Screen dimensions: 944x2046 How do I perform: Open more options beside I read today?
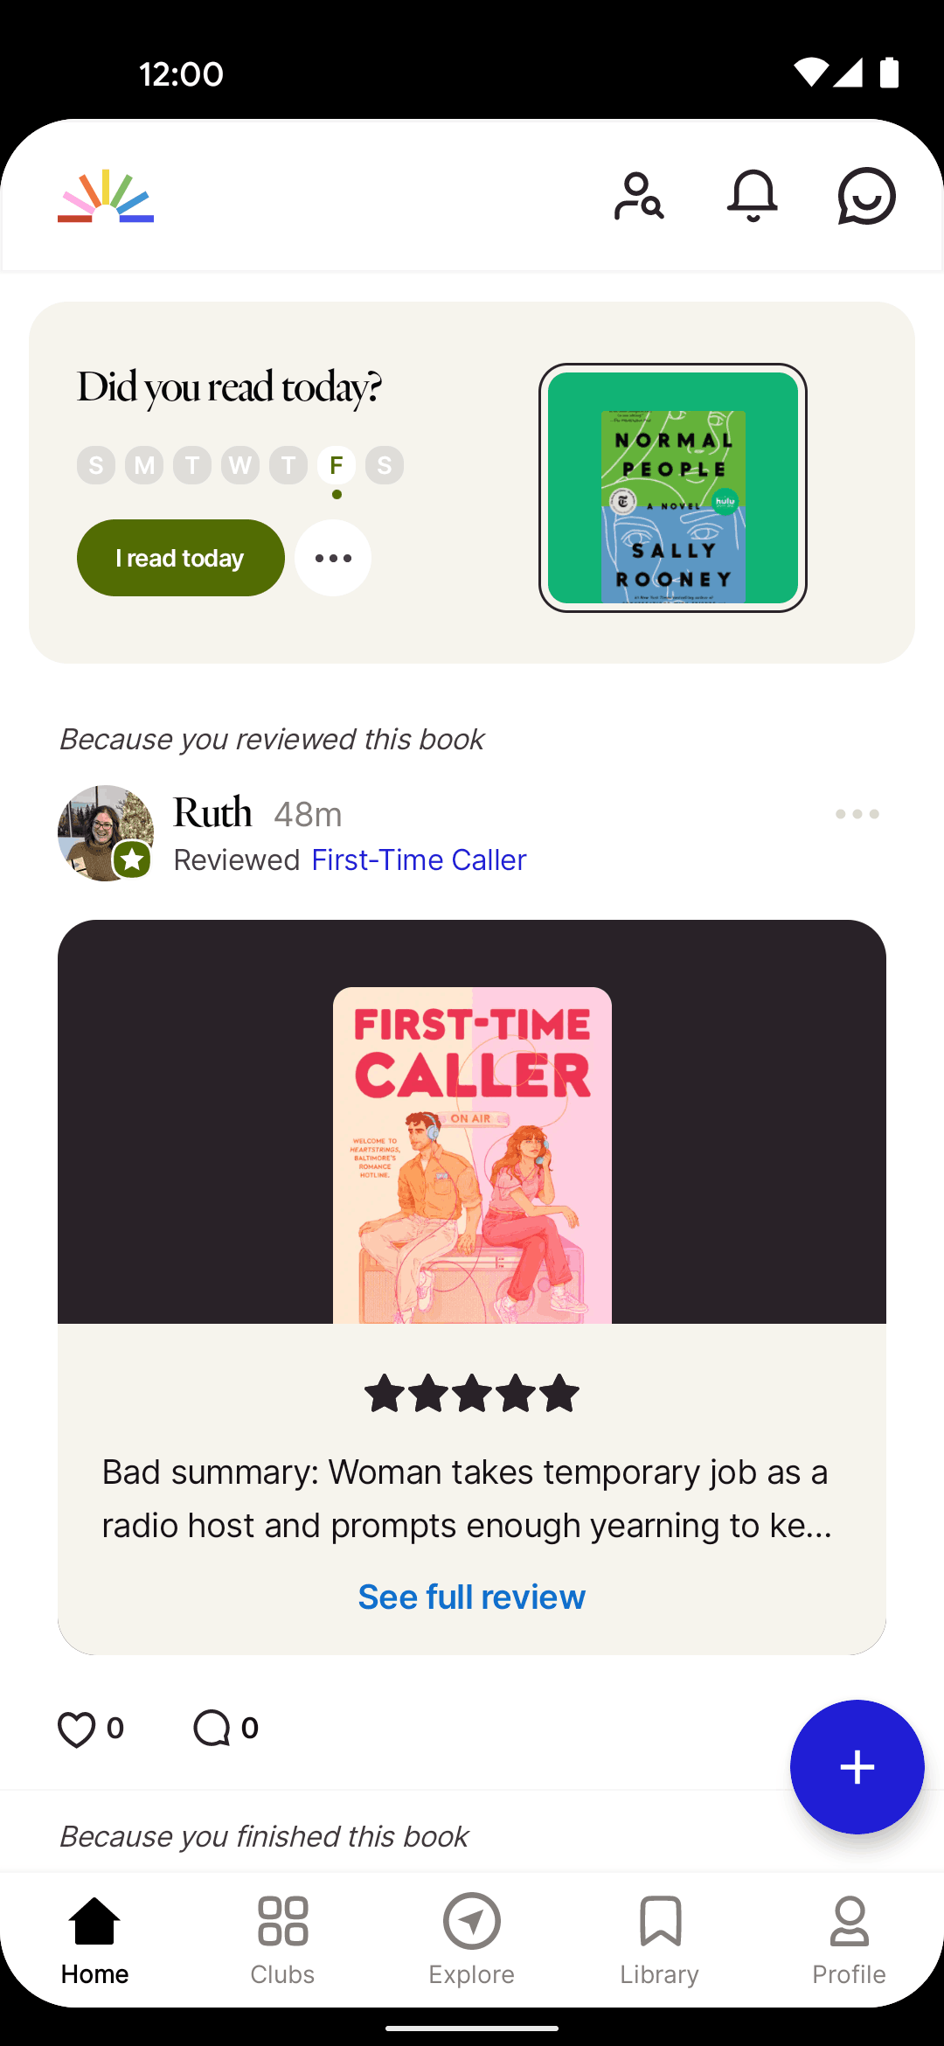click(333, 558)
